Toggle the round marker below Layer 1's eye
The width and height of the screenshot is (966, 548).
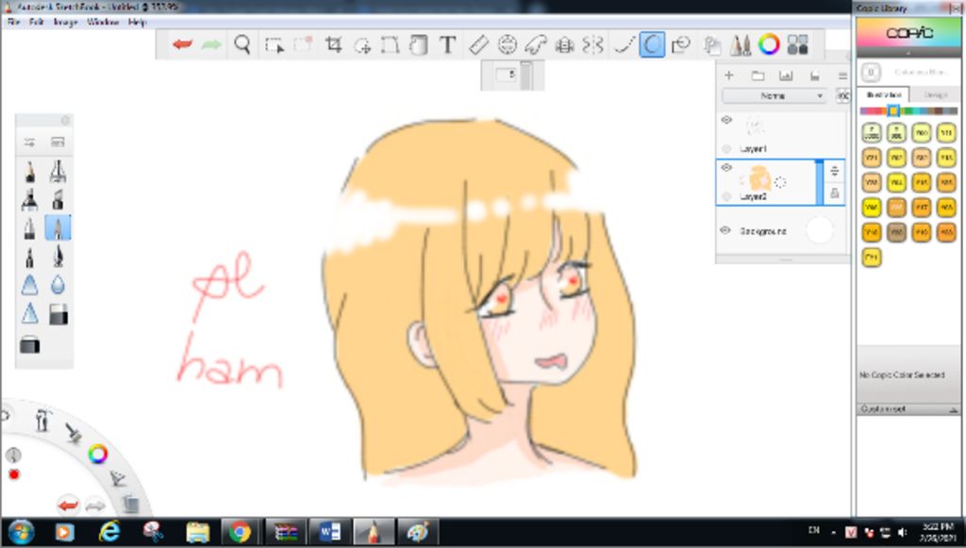click(726, 148)
